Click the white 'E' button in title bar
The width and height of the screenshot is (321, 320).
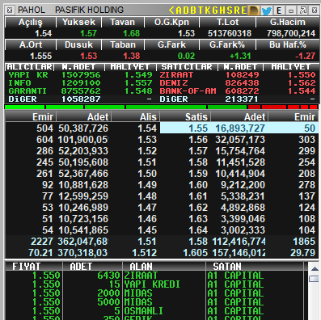click(279, 11)
